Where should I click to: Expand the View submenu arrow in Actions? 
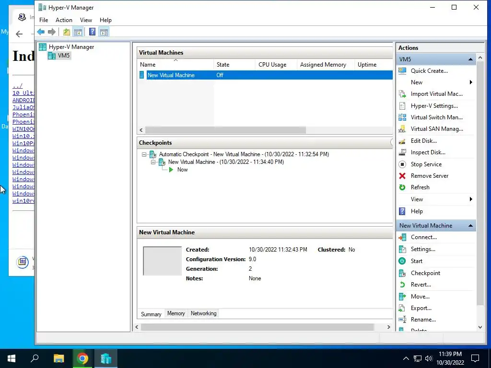pyautogui.click(x=471, y=199)
